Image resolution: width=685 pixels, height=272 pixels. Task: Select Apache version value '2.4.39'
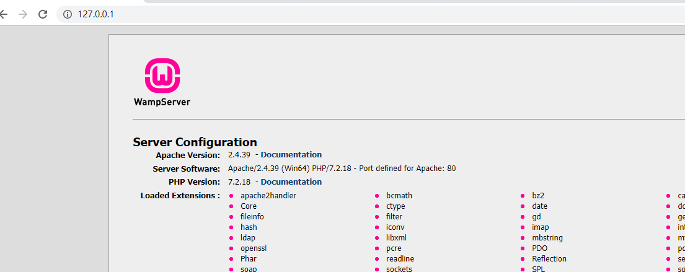coord(239,154)
